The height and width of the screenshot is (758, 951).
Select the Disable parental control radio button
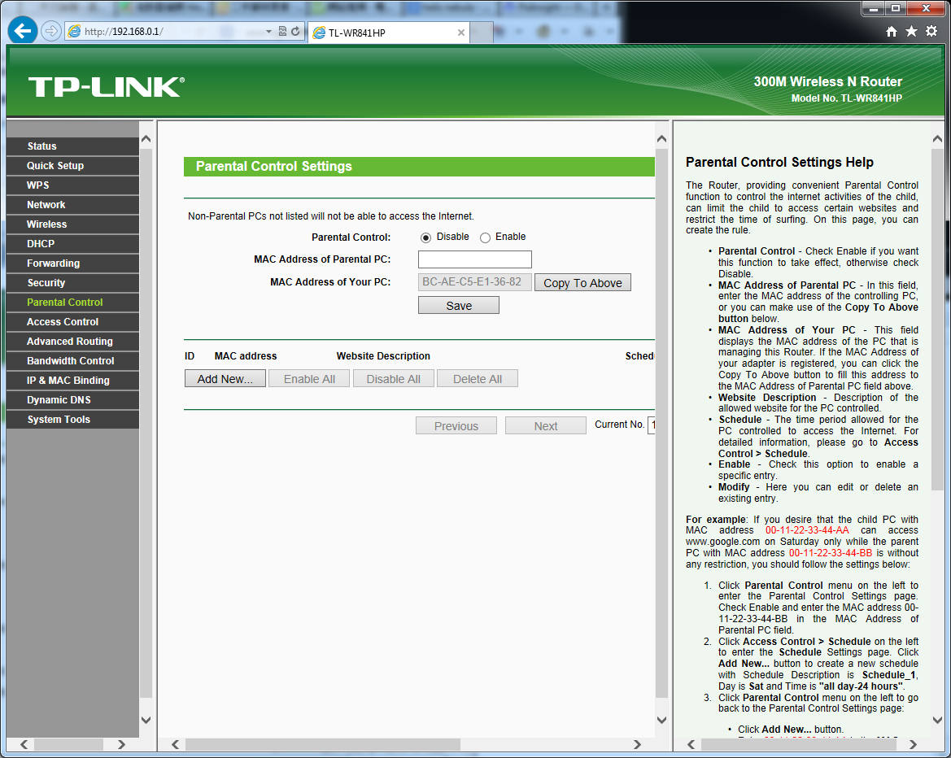click(425, 237)
